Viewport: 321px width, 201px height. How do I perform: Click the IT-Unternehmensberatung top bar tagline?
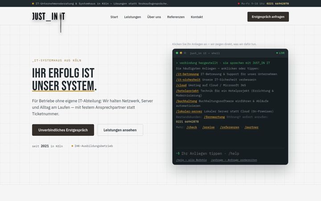[x=102, y=4]
